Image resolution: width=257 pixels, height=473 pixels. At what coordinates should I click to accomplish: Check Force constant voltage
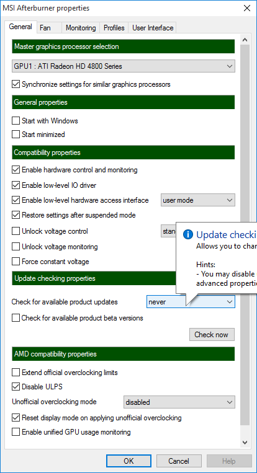click(16, 261)
